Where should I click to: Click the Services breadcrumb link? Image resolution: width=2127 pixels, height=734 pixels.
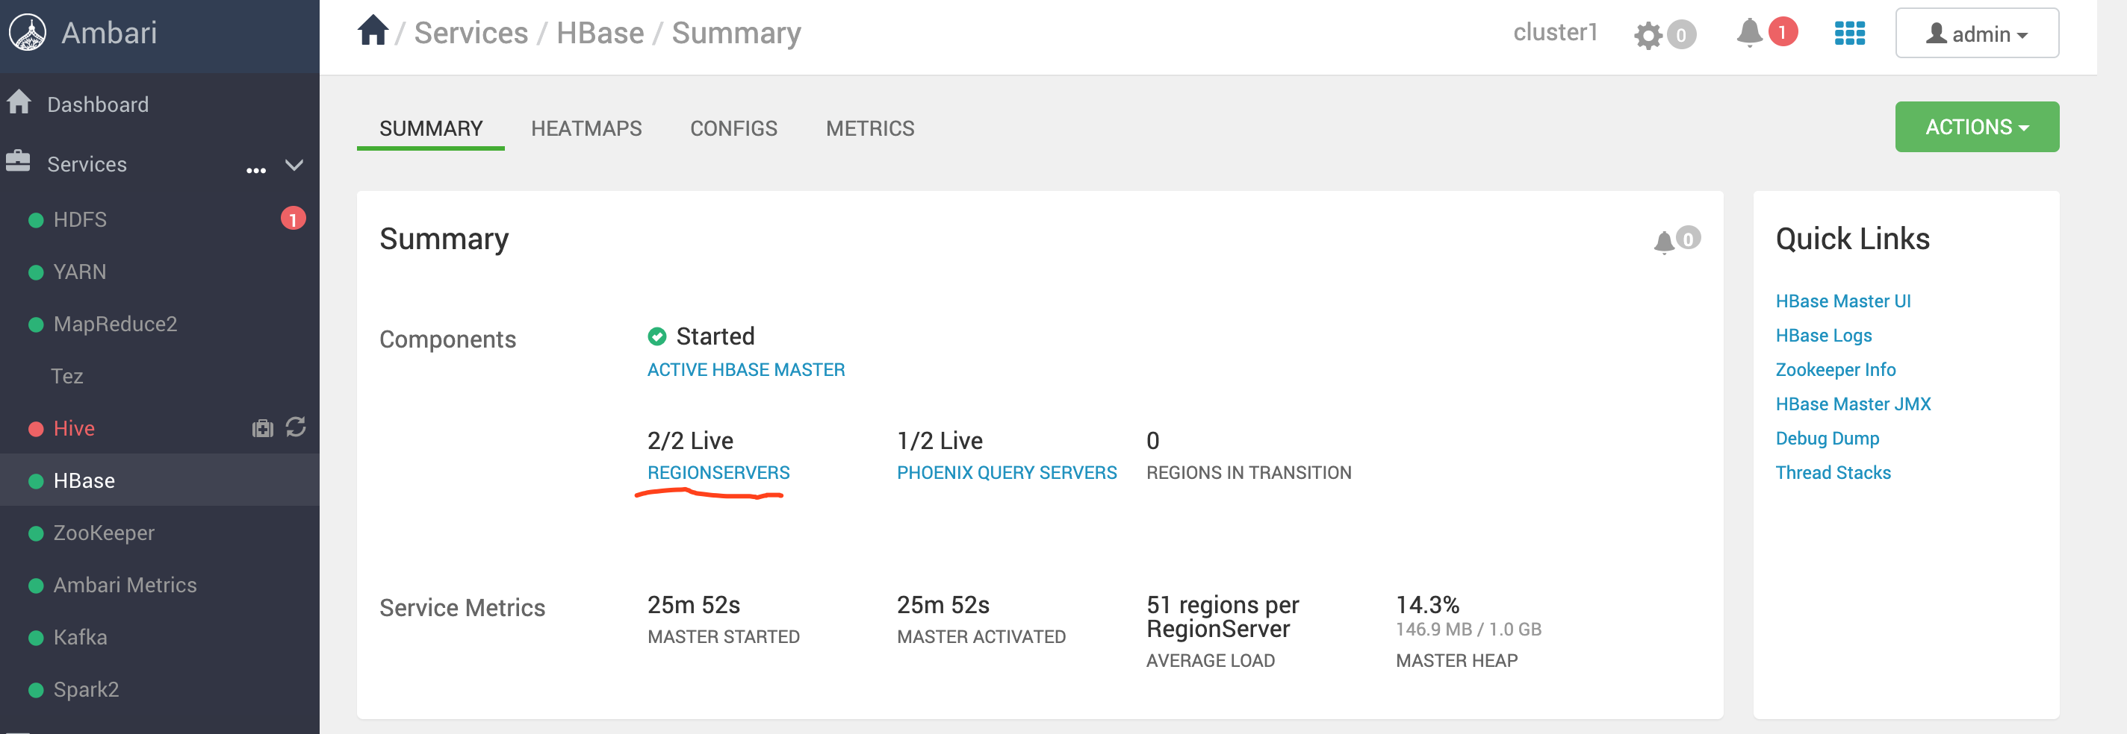(471, 33)
